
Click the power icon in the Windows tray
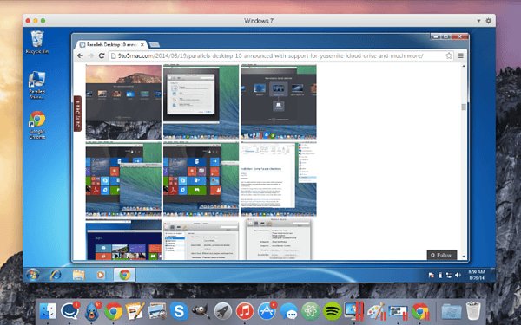click(x=440, y=275)
